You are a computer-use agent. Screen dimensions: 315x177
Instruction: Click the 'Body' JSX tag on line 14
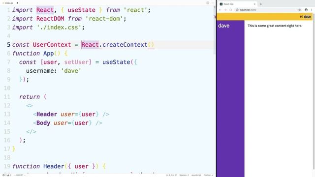[x=43, y=123]
